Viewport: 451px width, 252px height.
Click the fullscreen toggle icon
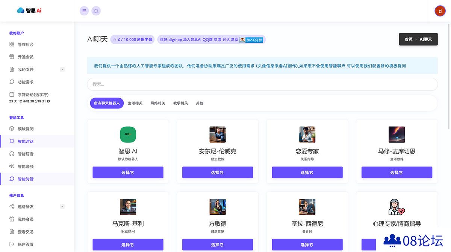click(x=96, y=11)
